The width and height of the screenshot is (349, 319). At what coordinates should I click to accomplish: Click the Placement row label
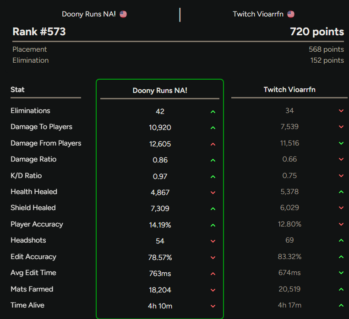coord(30,49)
